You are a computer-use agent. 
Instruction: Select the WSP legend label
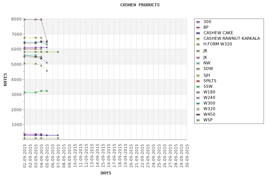point(208,120)
